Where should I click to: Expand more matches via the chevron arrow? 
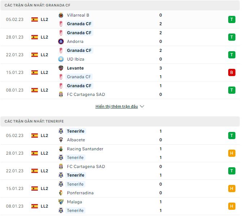142,107
